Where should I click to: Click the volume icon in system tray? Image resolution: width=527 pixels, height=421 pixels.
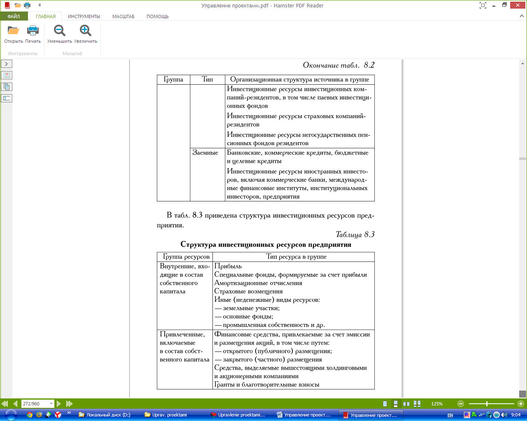click(x=504, y=415)
